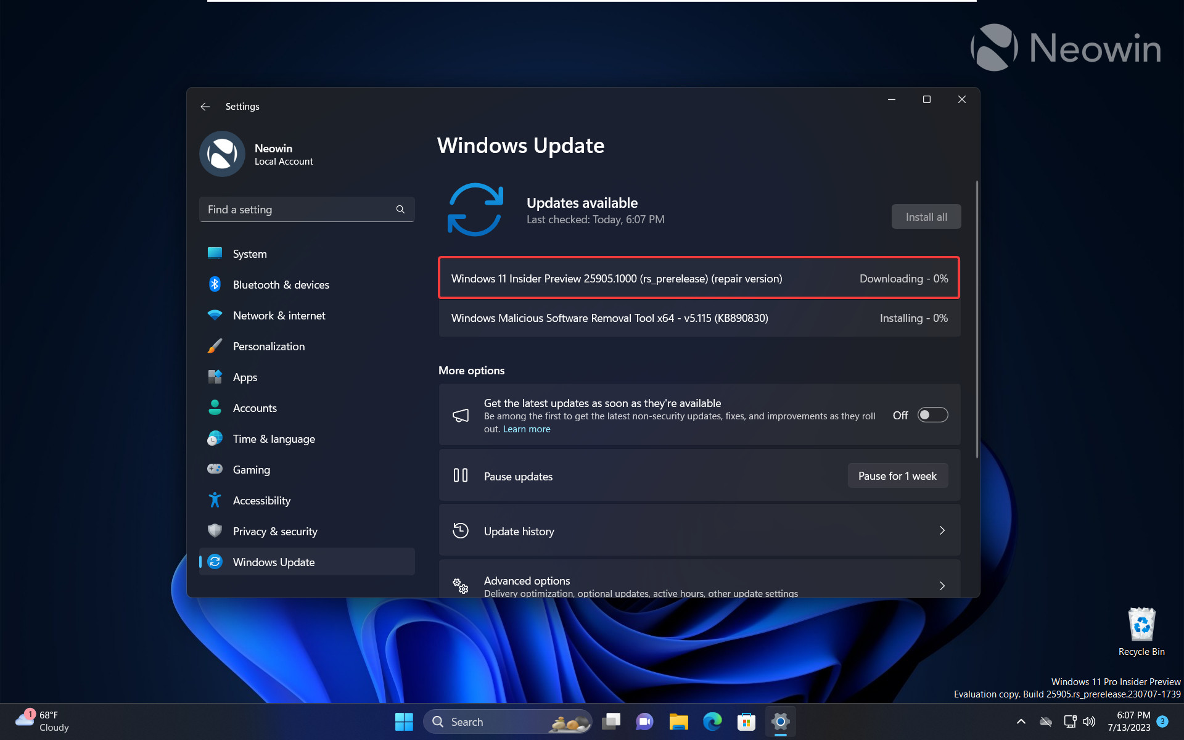Click the Network & internet icon
Image resolution: width=1184 pixels, height=740 pixels.
coord(216,316)
